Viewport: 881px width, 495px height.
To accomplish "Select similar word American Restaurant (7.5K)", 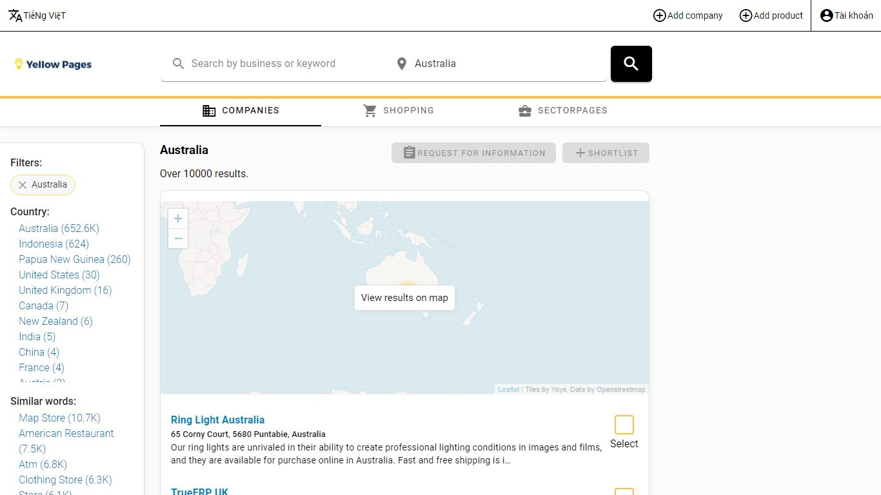I will pos(66,441).
